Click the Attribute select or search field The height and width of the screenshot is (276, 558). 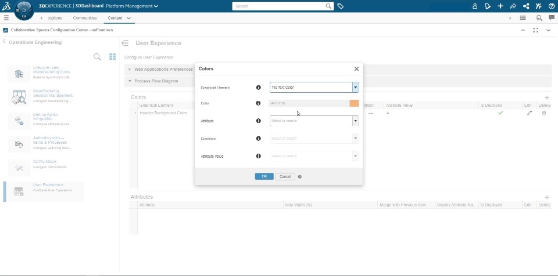[x=311, y=121]
